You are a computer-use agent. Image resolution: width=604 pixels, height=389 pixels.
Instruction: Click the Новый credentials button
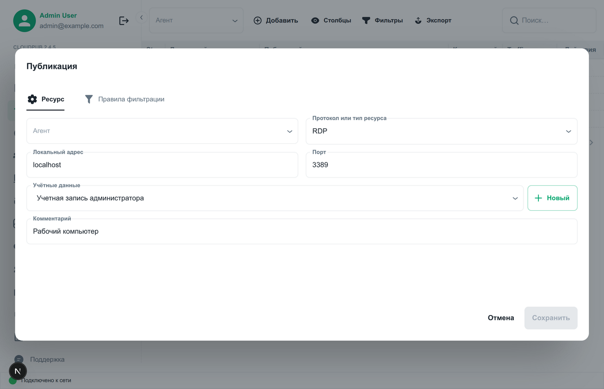(552, 198)
